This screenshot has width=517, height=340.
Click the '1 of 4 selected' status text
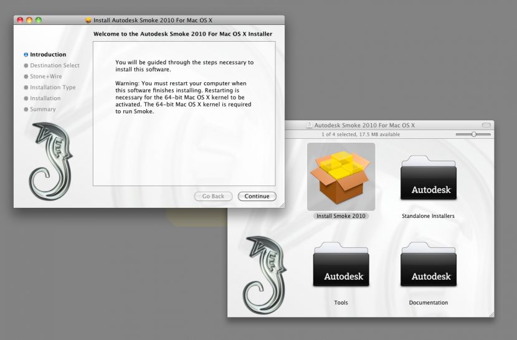pos(361,135)
